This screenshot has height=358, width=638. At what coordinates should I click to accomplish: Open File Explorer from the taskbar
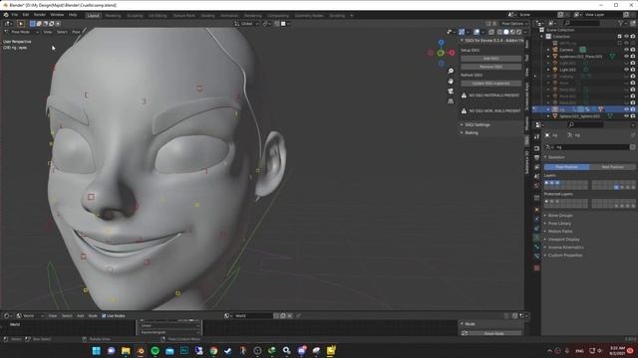click(126, 351)
